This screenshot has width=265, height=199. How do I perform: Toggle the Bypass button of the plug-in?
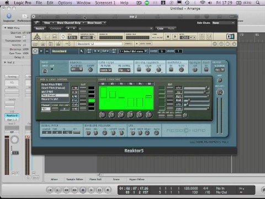point(40,28)
